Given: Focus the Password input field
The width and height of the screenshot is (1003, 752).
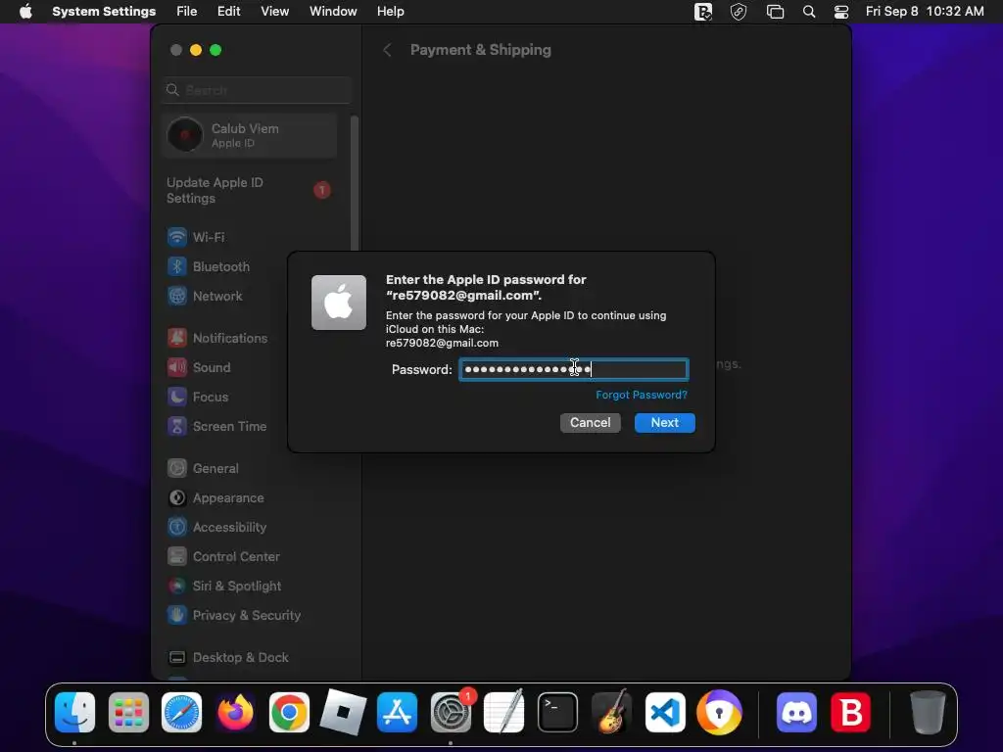Looking at the screenshot, I should pyautogui.click(x=574, y=369).
